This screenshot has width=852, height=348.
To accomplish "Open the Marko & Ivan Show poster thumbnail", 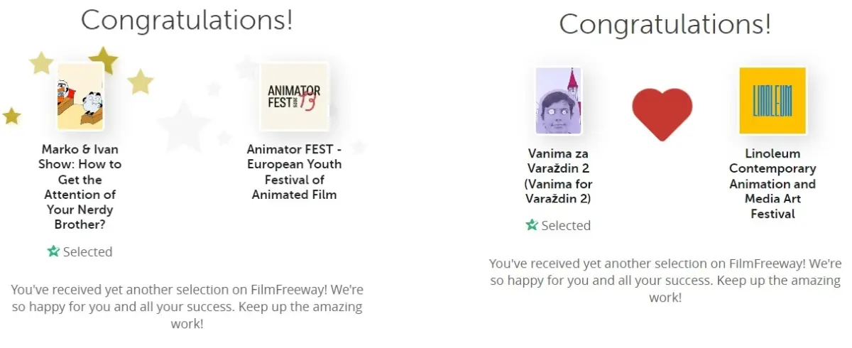I will pyautogui.click(x=80, y=97).
